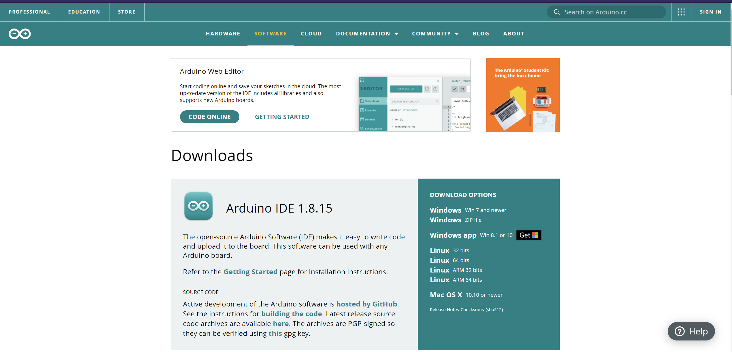Open the apps grid menu icon
Image resolution: width=732 pixels, height=352 pixels.
[x=681, y=12]
